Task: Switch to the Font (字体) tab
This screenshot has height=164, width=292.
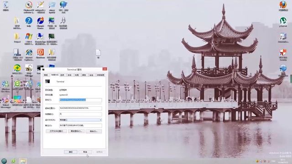Action: point(69,75)
